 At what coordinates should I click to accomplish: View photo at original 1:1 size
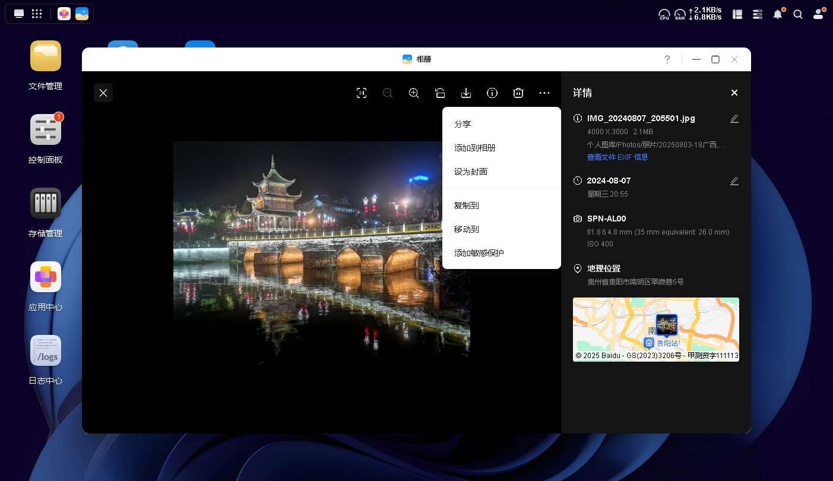(362, 93)
